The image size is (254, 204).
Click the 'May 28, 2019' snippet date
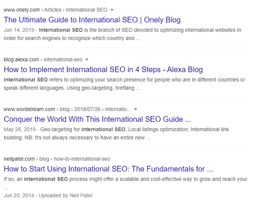(19, 129)
